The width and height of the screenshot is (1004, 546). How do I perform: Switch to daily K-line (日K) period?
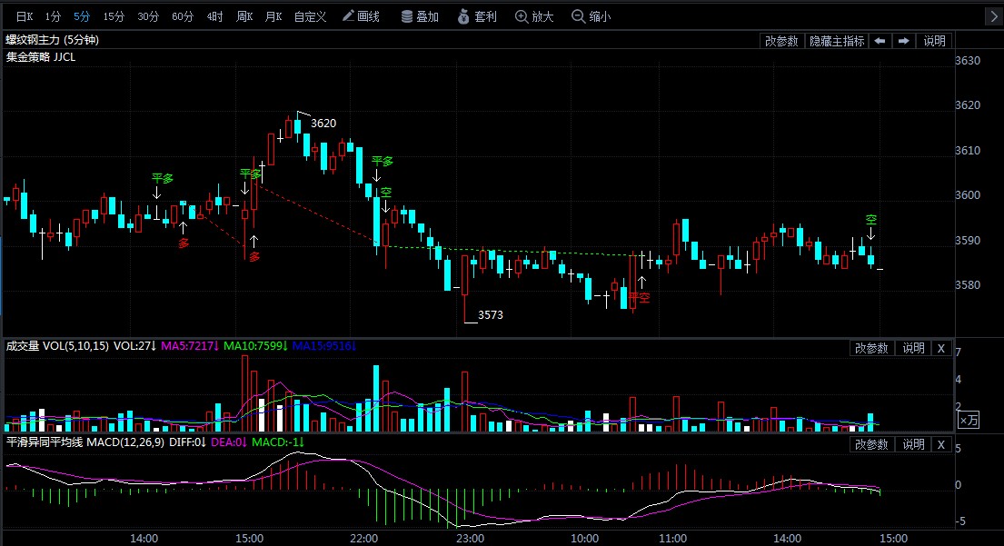pyautogui.click(x=25, y=16)
